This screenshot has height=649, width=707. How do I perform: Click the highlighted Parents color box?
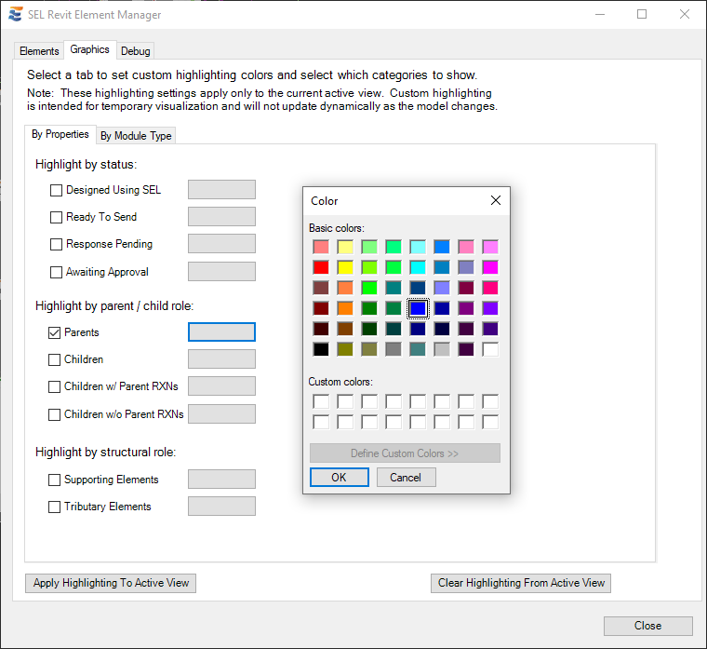[221, 332]
